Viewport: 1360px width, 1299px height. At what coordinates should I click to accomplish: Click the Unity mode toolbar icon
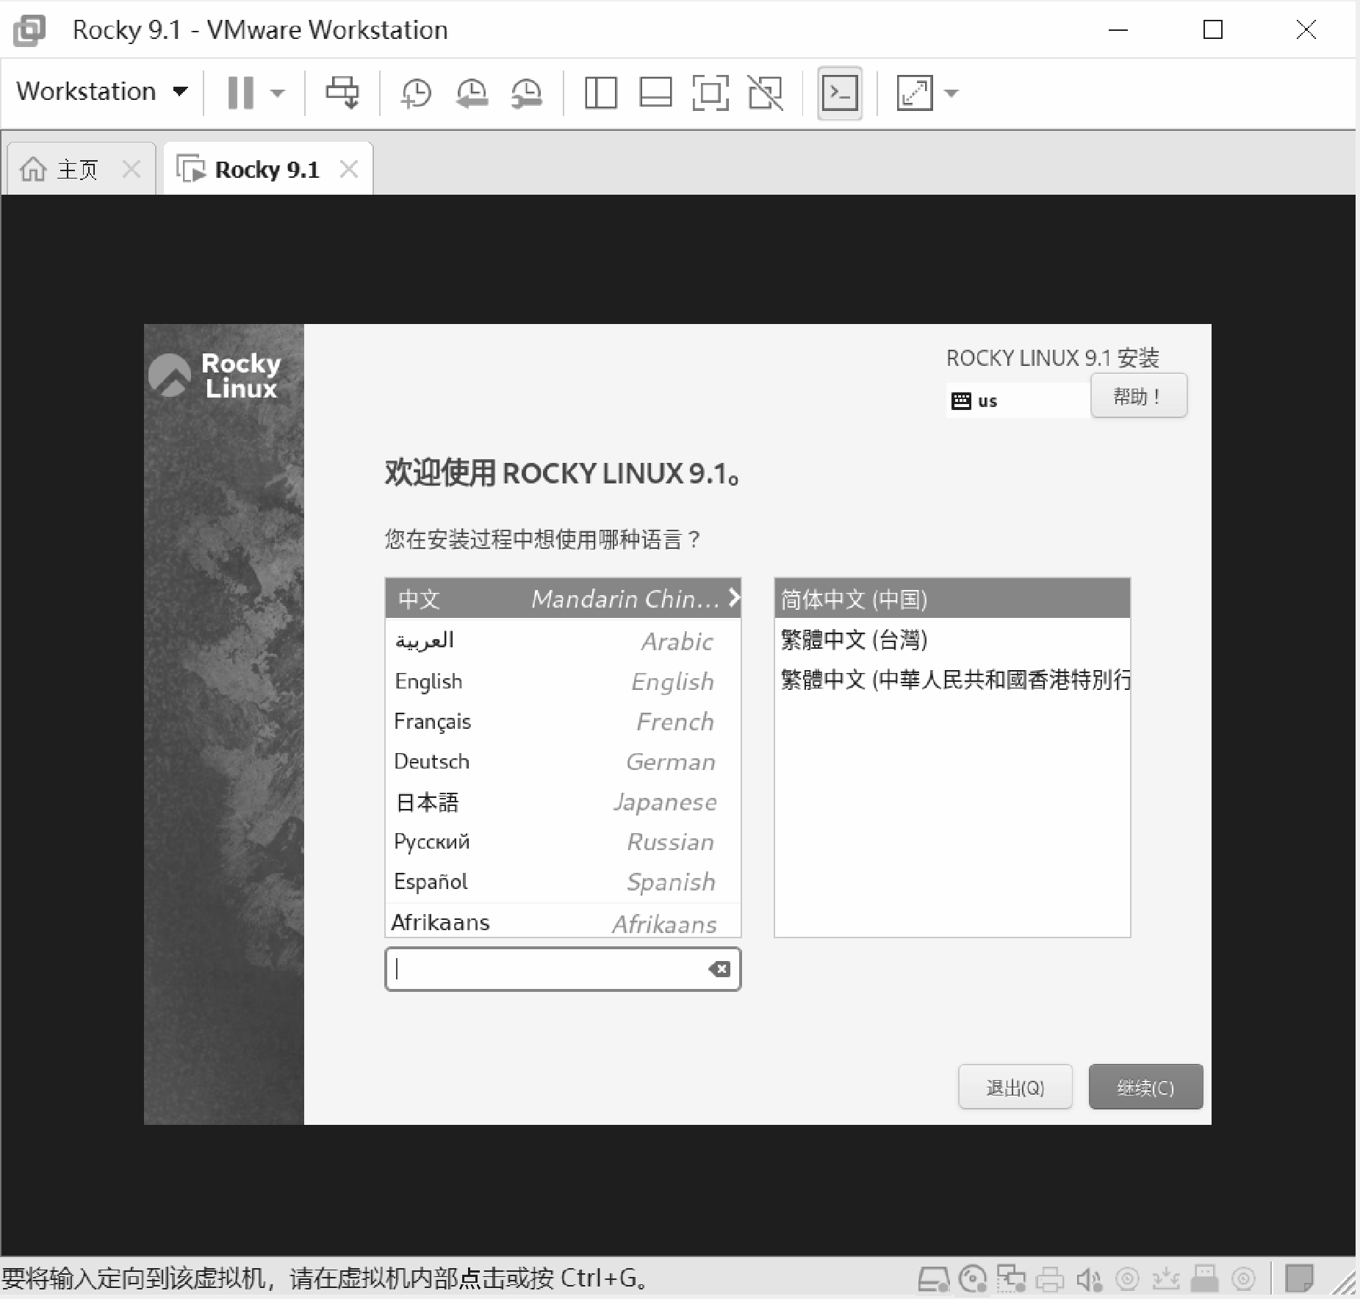(x=766, y=93)
